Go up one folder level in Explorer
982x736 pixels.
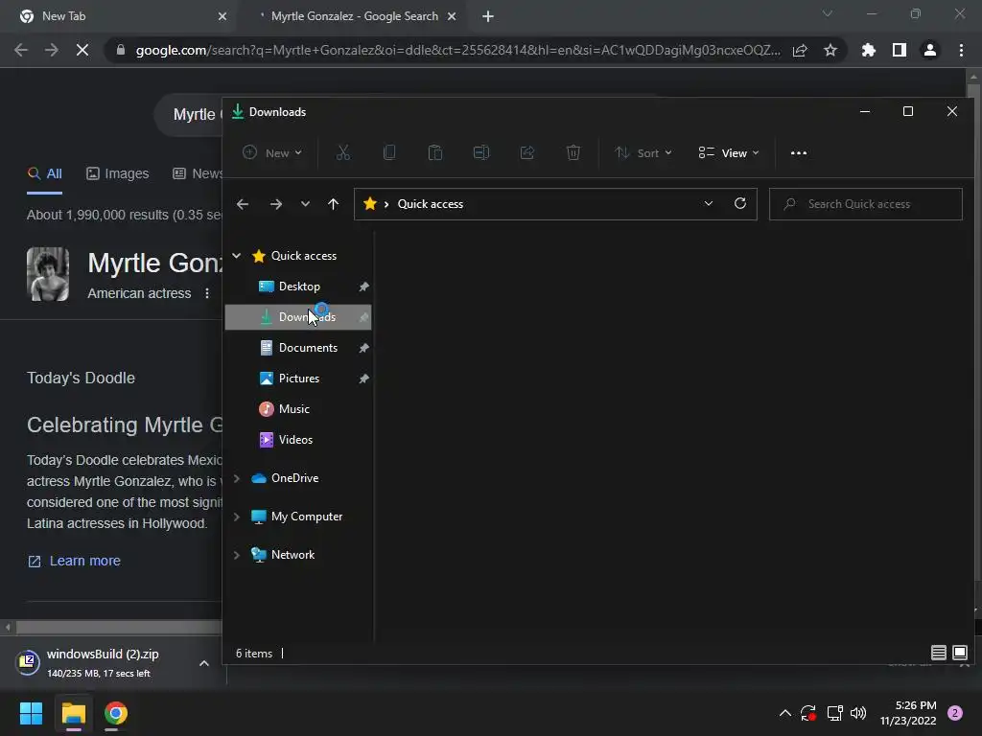pos(333,204)
